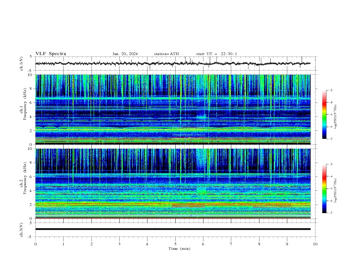Click the ch.1 color scale bar
355x274 pixels.
(324, 115)
